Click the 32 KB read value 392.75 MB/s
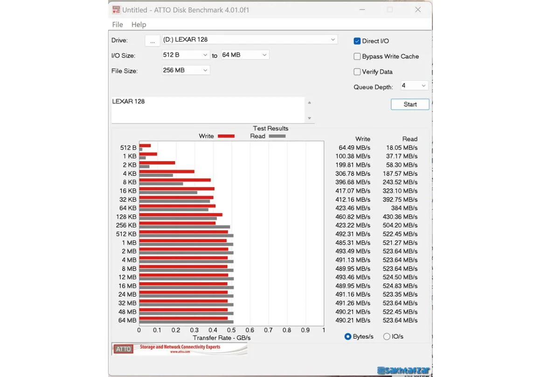The width and height of the screenshot is (541, 377). (x=400, y=200)
